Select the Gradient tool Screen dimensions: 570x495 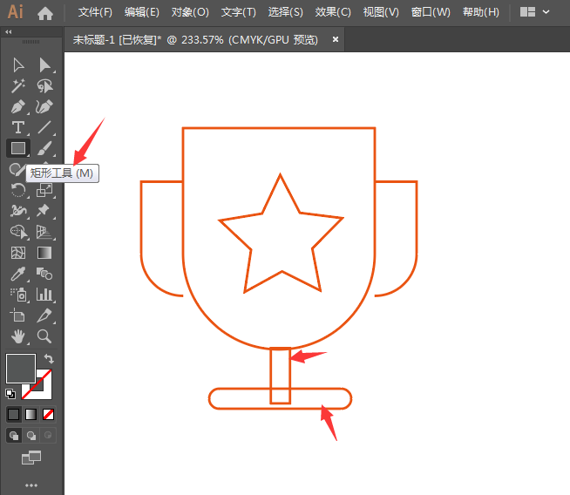point(44,253)
